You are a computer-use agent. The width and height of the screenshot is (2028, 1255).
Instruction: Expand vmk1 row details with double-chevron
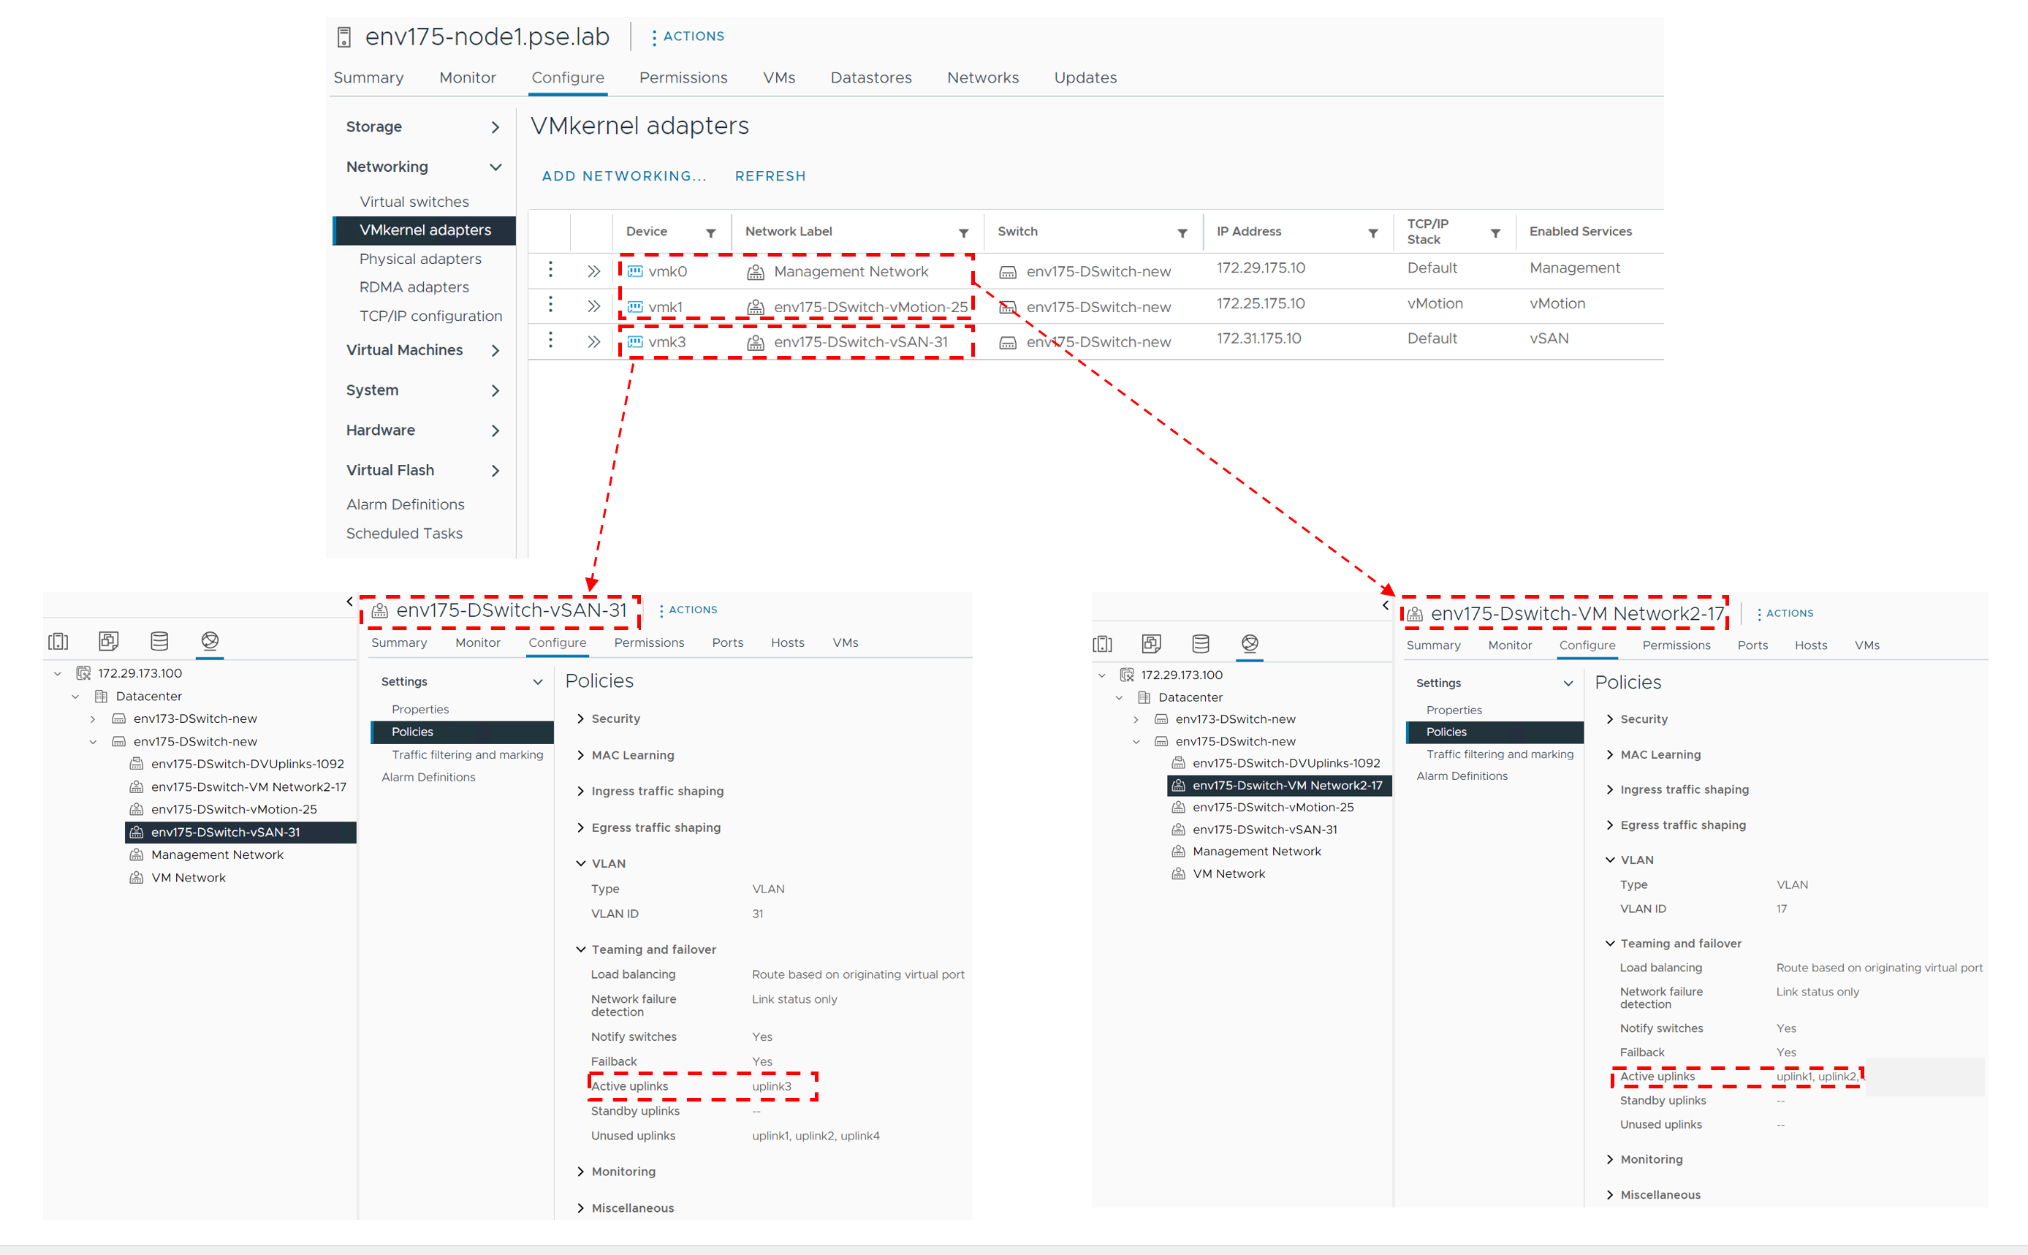tap(593, 306)
